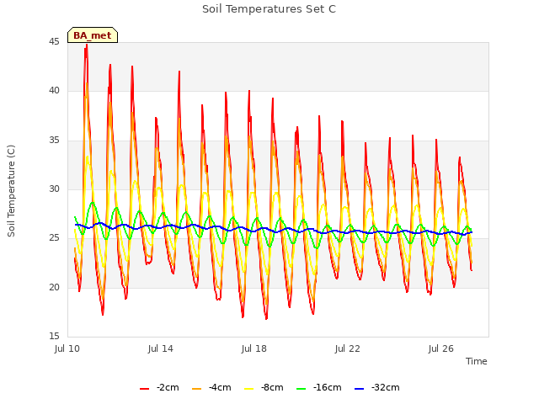Click the 25 y-axis tick label
539x404 pixels.
pos(54,237)
